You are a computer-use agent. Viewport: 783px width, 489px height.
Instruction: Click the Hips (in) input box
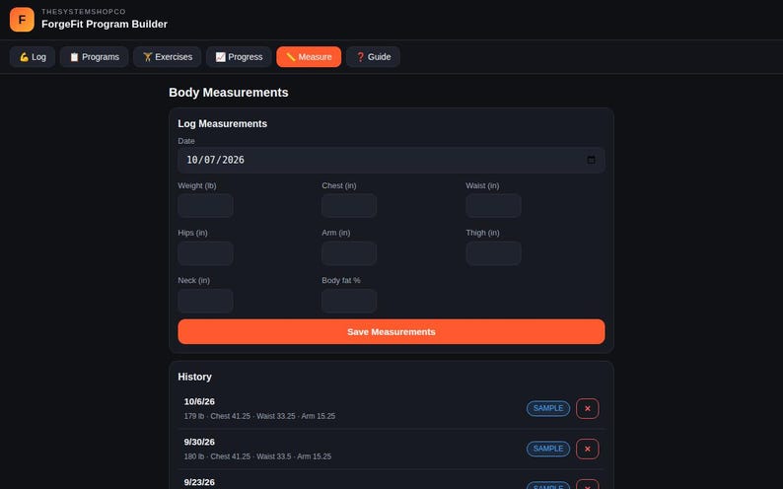(x=205, y=253)
